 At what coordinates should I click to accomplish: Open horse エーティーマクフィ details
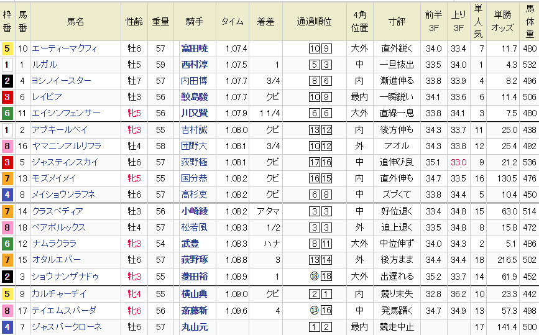[65, 48]
